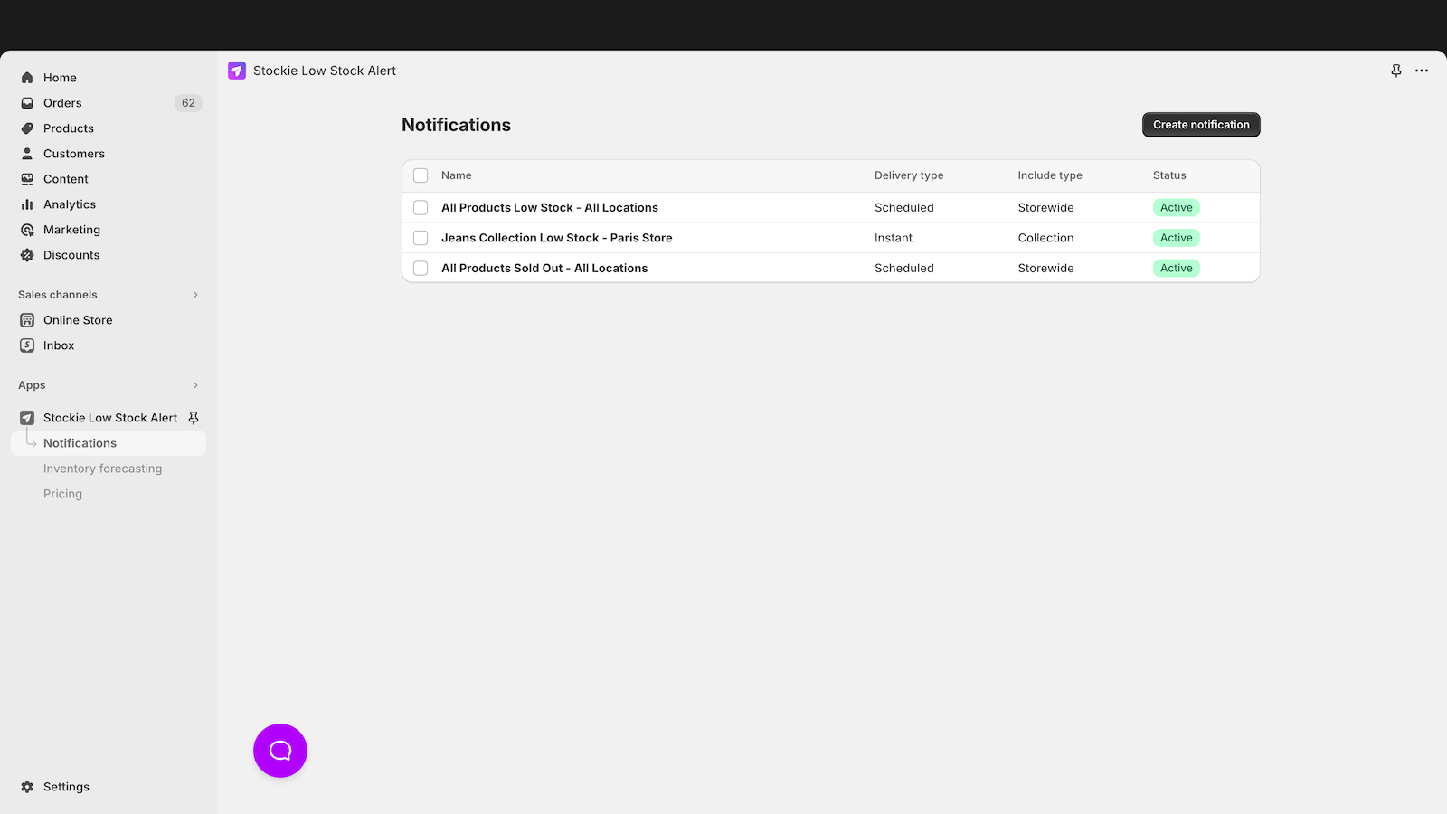Click the Create notification button
Screen dimensions: 1447x814
(x=1200, y=125)
